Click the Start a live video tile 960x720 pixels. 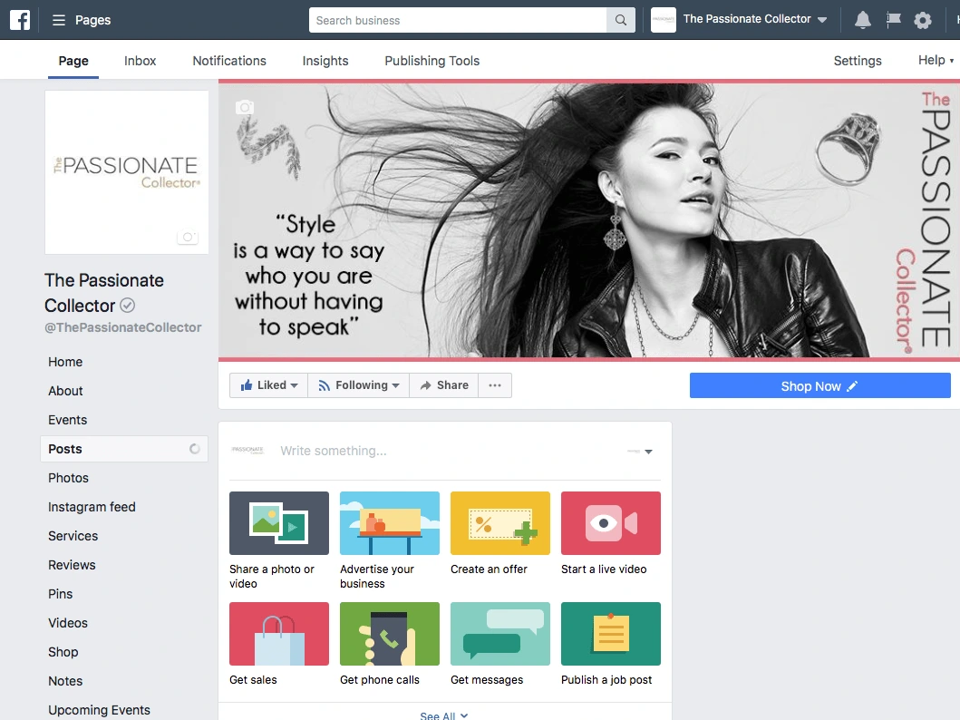coord(611,523)
